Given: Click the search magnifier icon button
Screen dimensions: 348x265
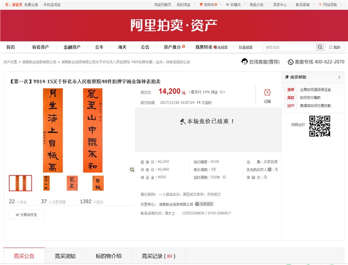Looking at the screenshot, I should click(x=320, y=47).
